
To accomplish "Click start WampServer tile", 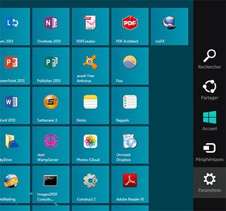I will click(x=51, y=145).
